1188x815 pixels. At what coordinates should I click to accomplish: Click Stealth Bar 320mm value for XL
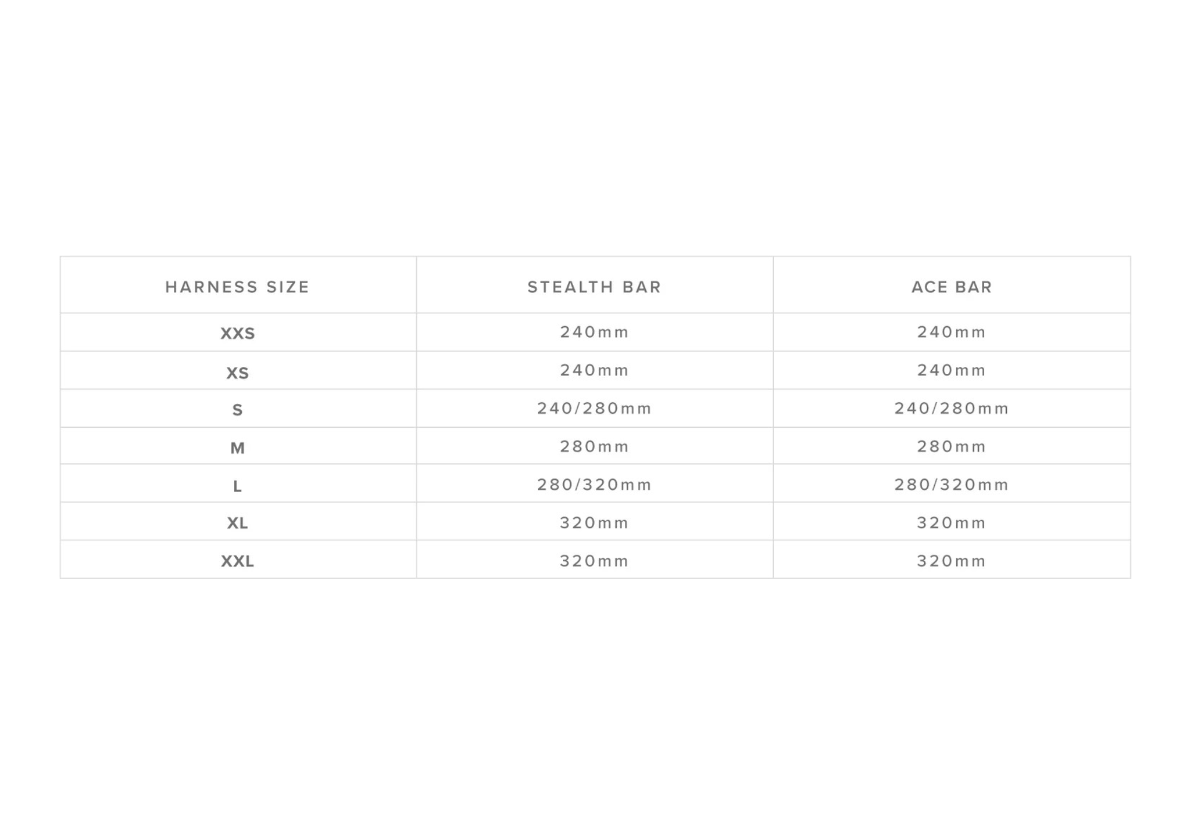point(594,523)
